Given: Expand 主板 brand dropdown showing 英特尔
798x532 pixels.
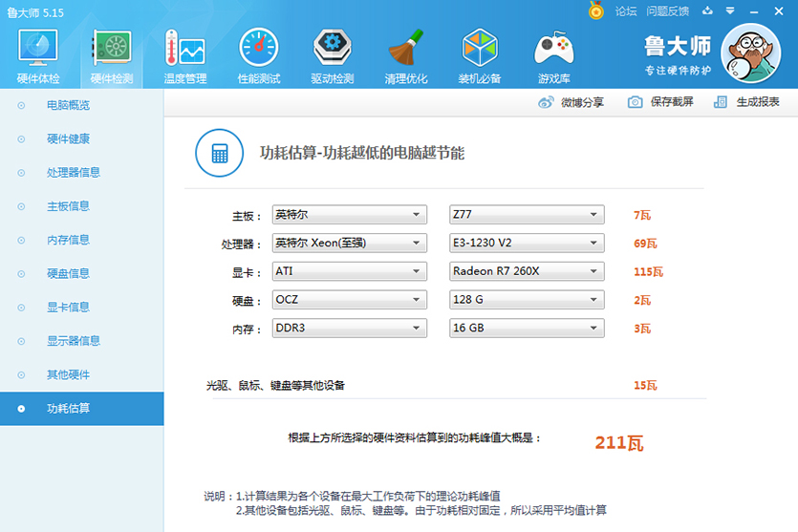Looking at the screenshot, I should [349, 215].
